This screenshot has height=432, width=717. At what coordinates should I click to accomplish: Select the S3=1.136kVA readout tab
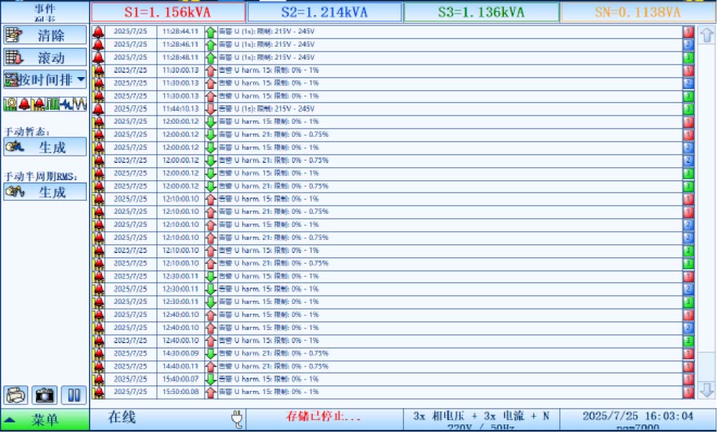(481, 12)
